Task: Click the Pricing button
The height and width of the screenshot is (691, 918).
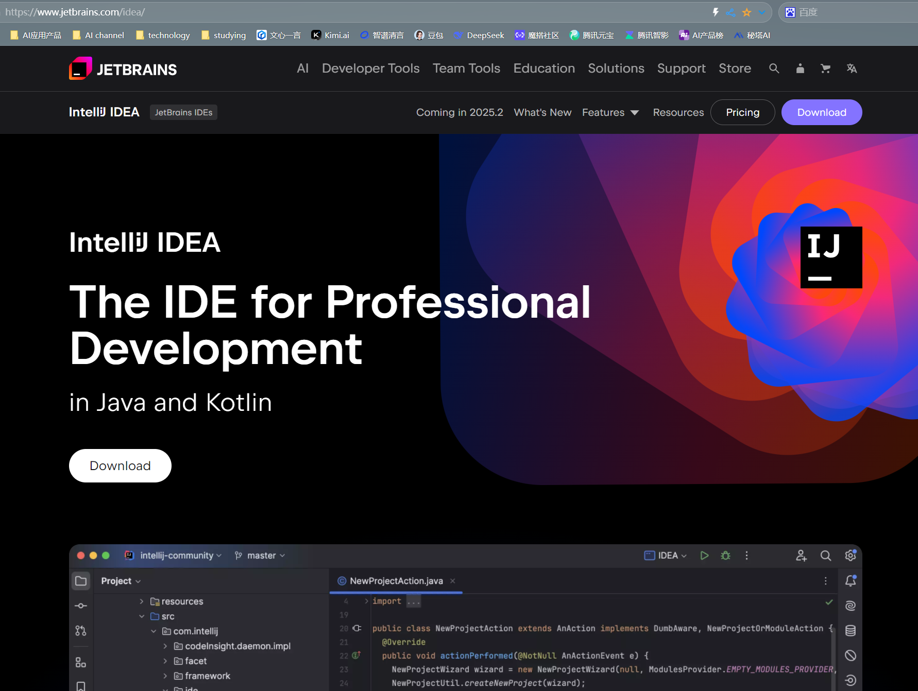Action: coord(742,112)
